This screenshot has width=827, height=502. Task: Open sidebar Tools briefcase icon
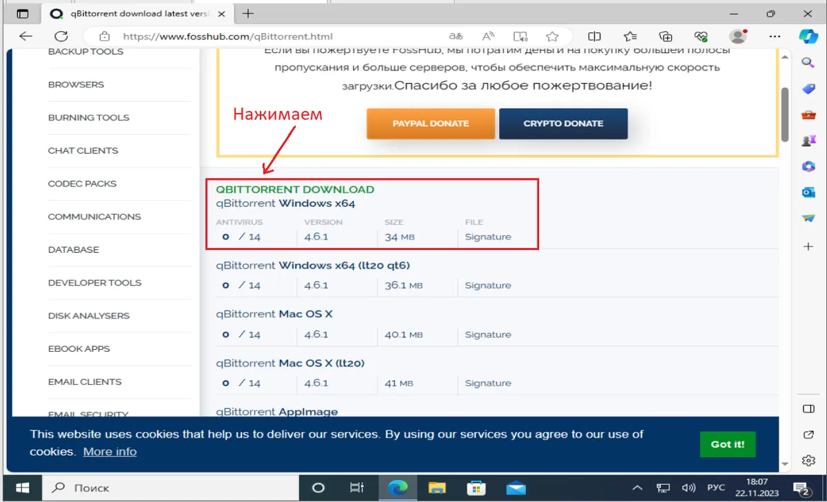[808, 115]
